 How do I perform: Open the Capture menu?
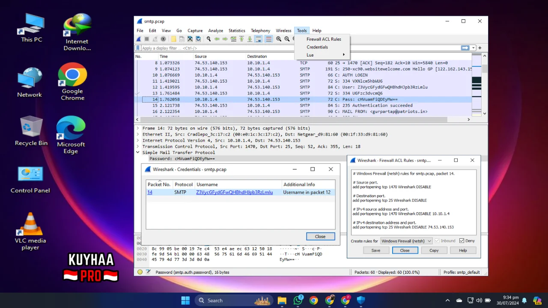195,30
